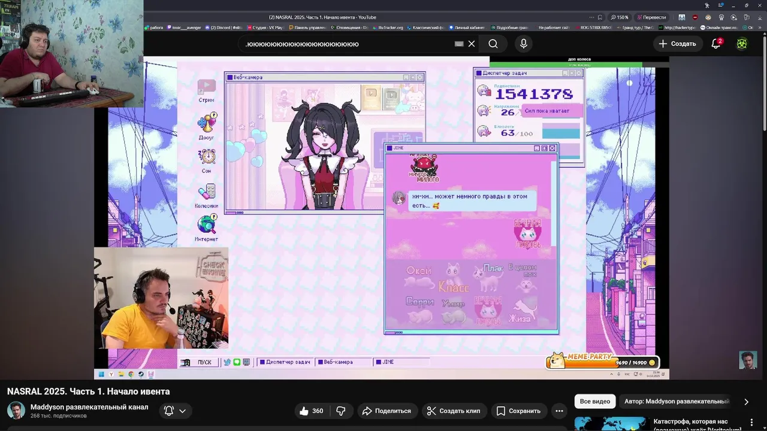Click the Steam icon in streamed taskbar
767x431 pixels.
point(141,374)
